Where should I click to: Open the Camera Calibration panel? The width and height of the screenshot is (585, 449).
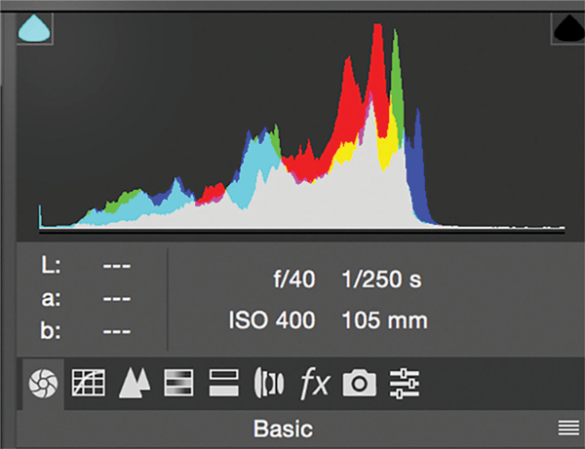[x=359, y=384]
